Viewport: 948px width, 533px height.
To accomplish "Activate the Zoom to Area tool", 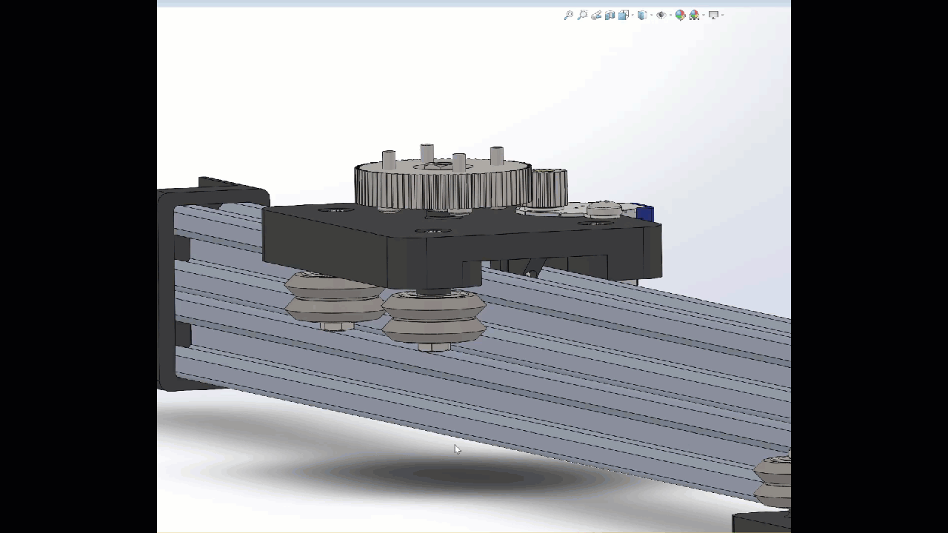I will pos(582,15).
